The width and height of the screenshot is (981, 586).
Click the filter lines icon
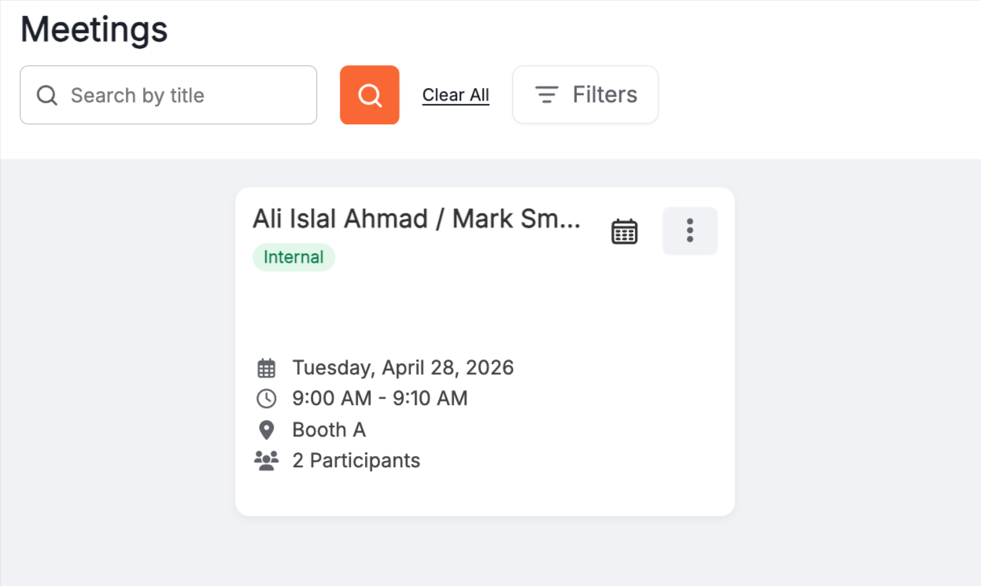(547, 95)
